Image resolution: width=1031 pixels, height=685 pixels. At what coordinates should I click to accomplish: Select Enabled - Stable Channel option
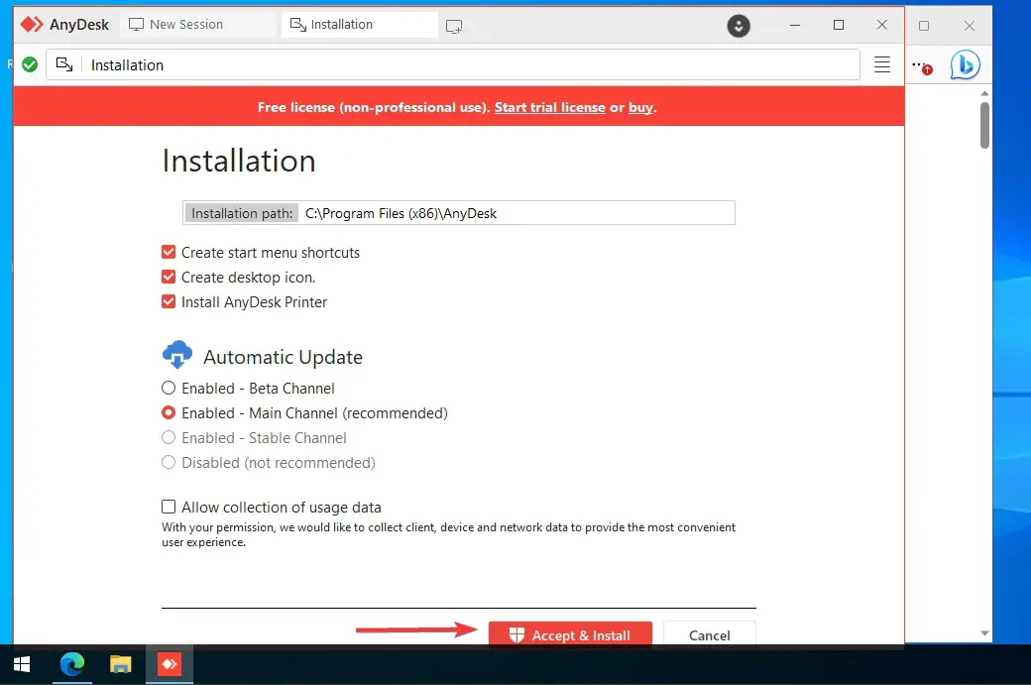click(x=169, y=438)
